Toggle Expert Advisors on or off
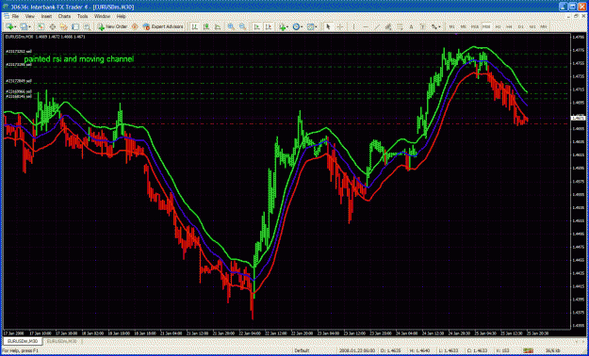This screenshot has height=356, width=589. point(163,26)
